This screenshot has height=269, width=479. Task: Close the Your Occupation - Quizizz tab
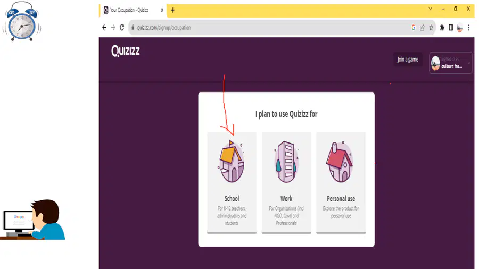click(162, 10)
